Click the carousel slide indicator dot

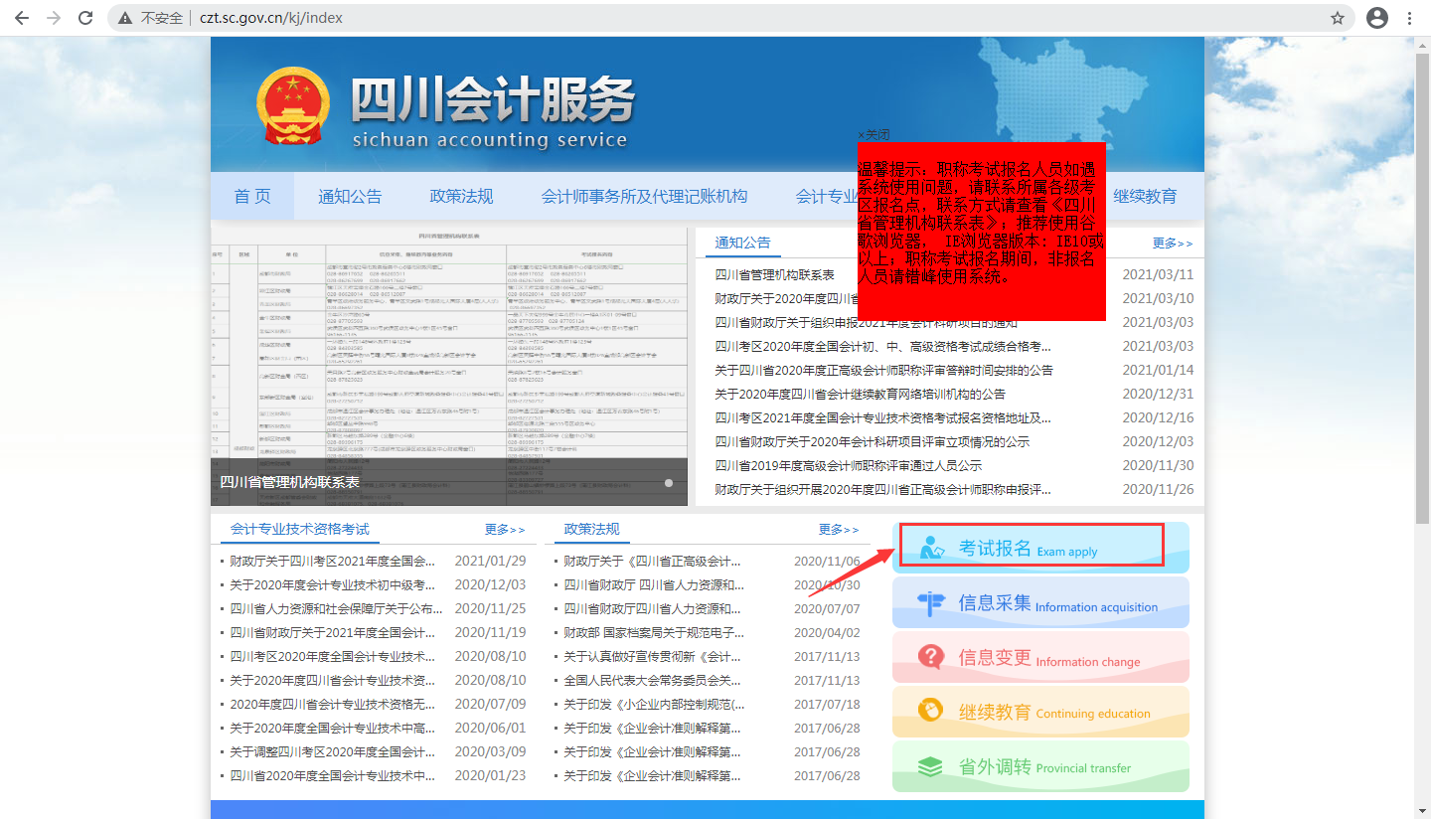pyautogui.click(x=669, y=483)
